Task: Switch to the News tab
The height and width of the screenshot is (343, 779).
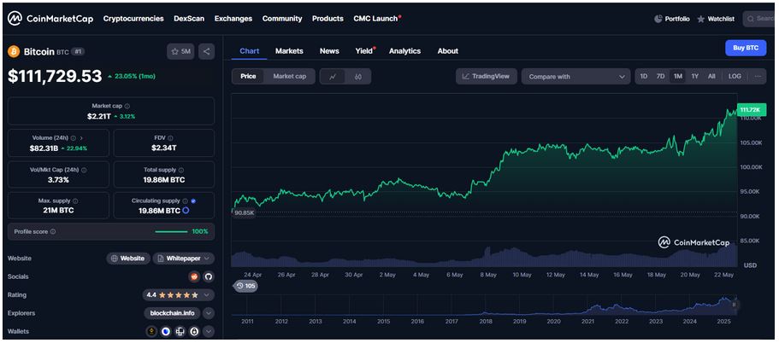Action: coord(329,51)
